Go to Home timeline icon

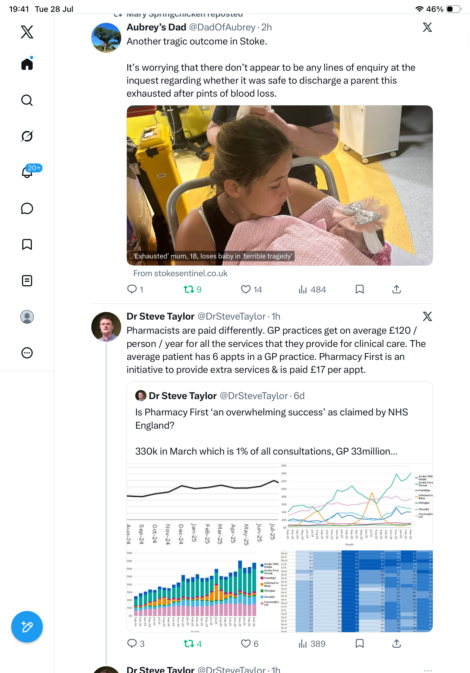(27, 64)
